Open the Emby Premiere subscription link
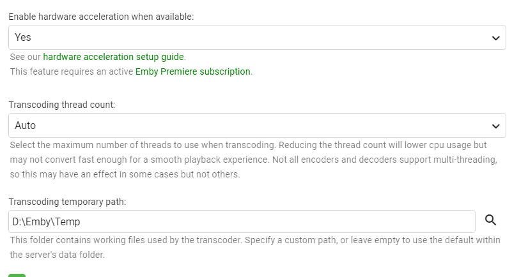 [192, 71]
